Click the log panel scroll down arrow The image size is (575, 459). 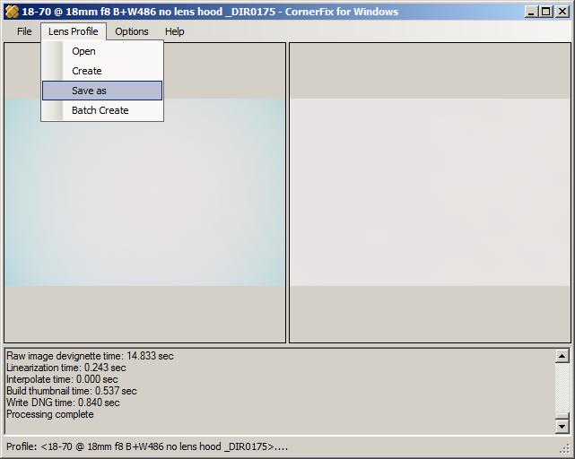click(562, 427)
